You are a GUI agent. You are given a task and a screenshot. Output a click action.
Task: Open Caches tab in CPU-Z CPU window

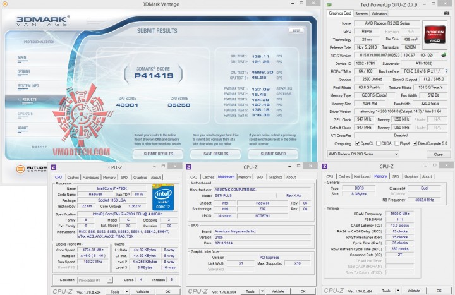point(73,178)
